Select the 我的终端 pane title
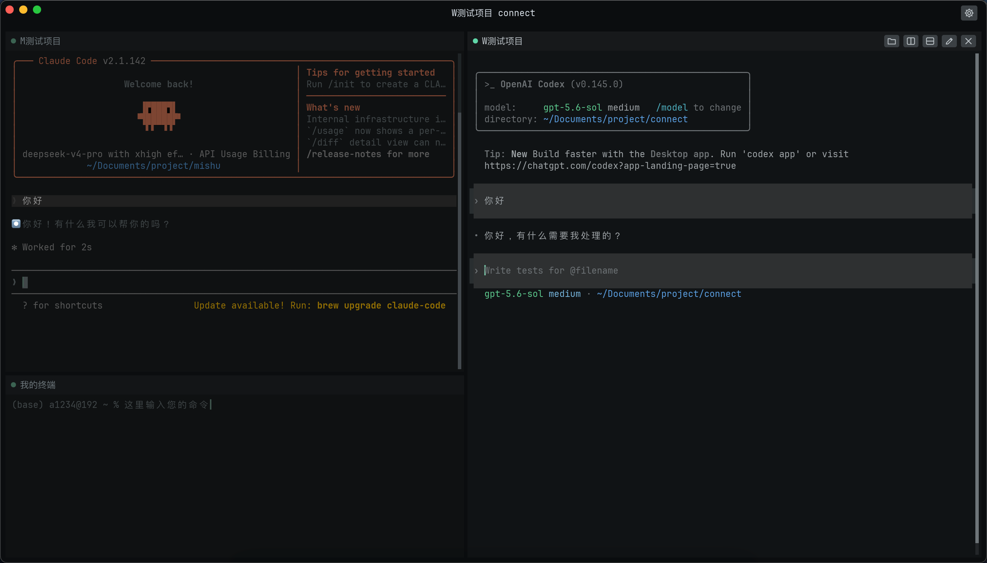 point(38,385)
